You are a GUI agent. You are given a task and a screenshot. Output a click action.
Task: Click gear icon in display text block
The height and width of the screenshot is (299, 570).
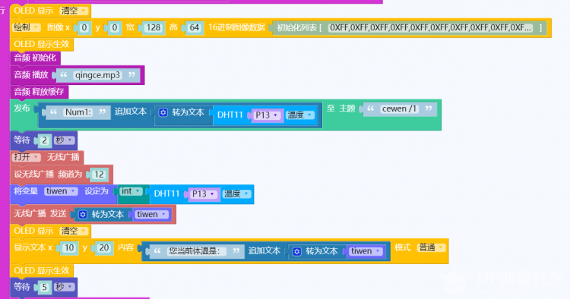(297, 251)
